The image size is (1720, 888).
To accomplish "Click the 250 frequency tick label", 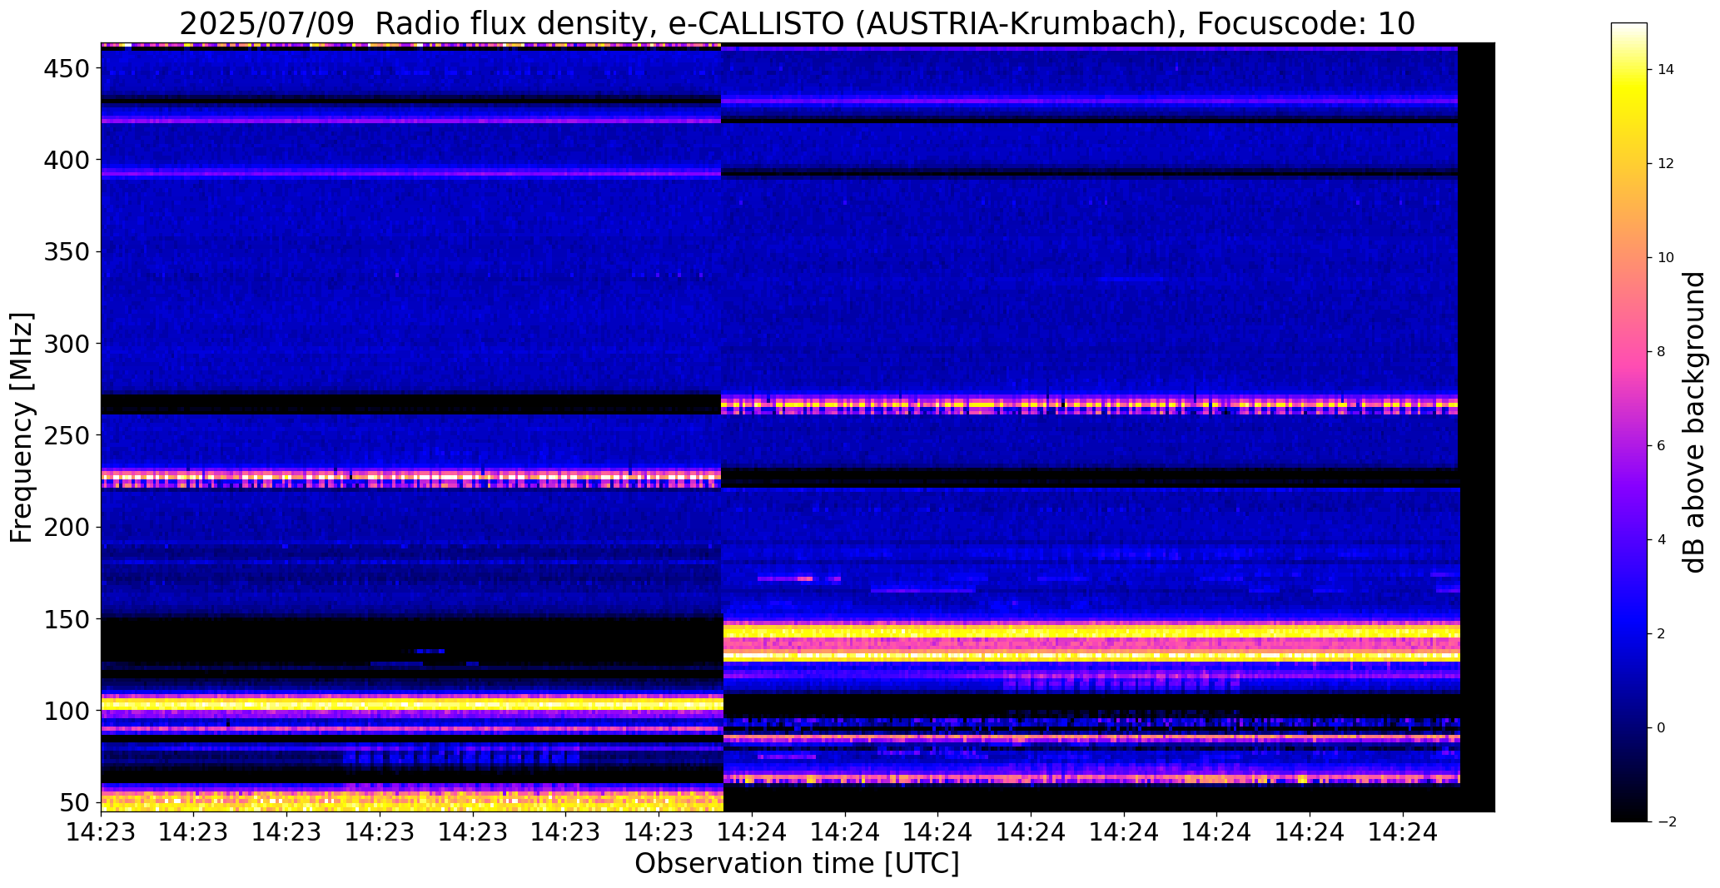I will [x=65, y=435].
